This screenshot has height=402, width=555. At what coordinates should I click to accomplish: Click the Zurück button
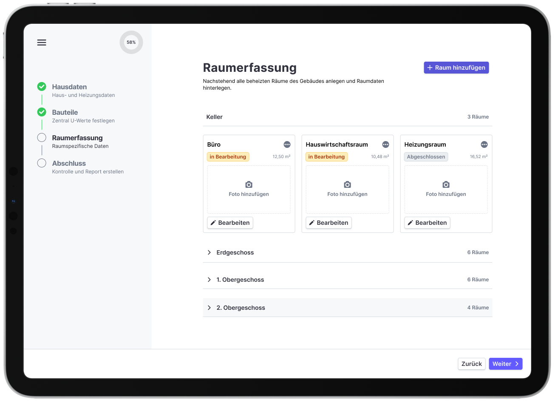(472, 364)
